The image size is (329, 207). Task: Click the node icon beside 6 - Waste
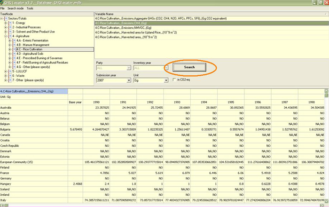[10, 76]
